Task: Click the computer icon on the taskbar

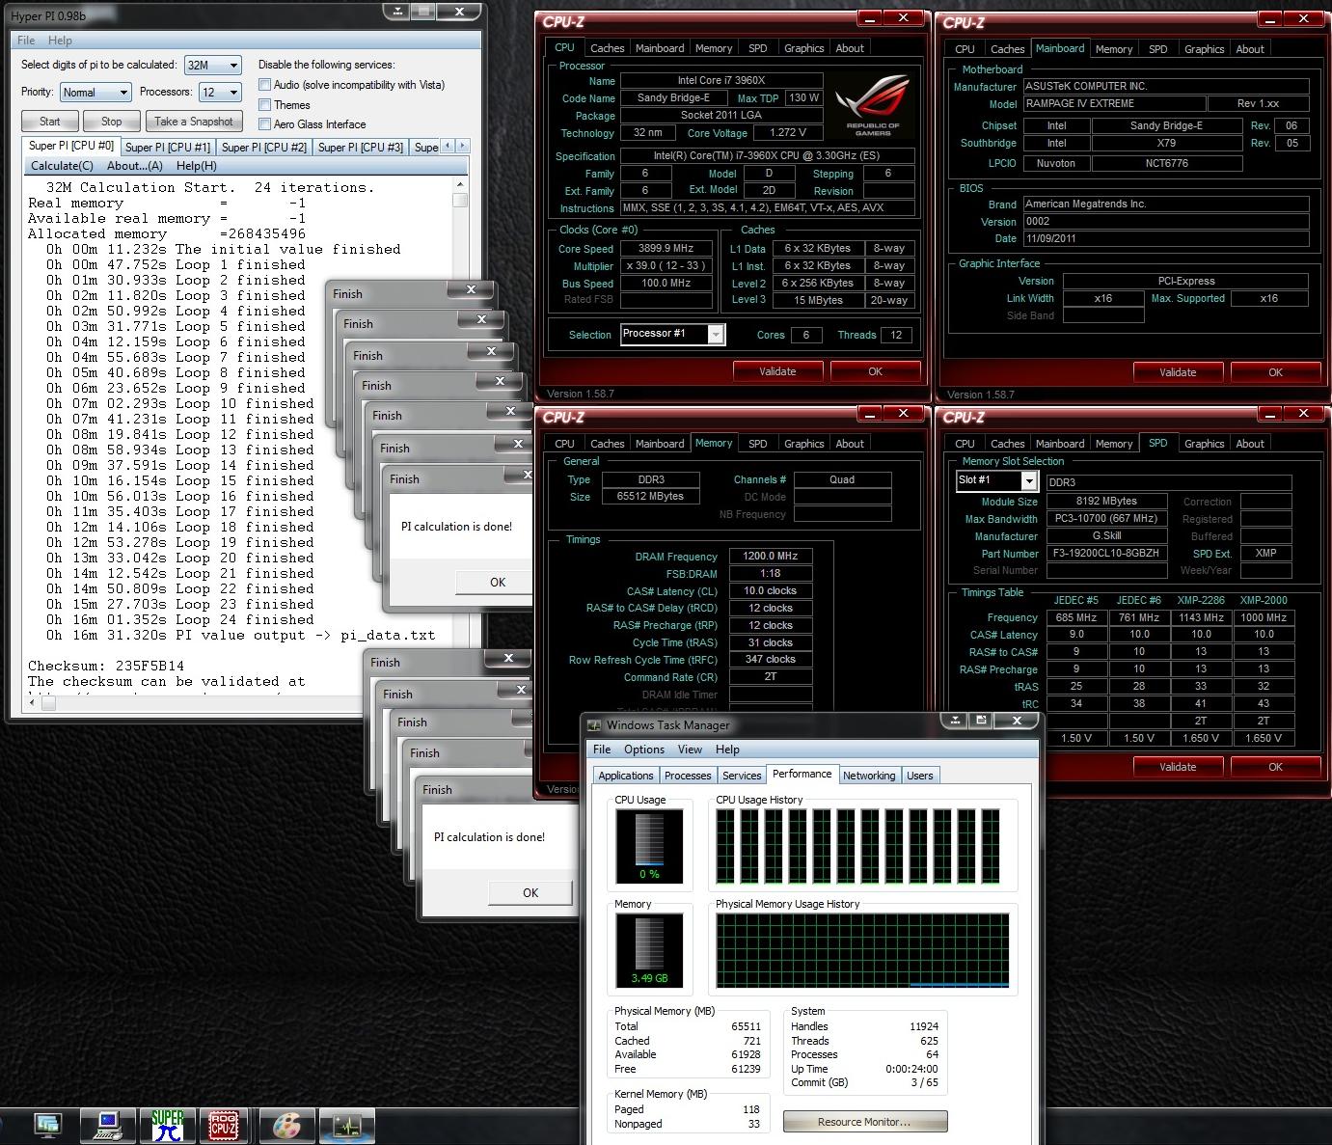Action: pyautogui.click(x=108, y=1126)
